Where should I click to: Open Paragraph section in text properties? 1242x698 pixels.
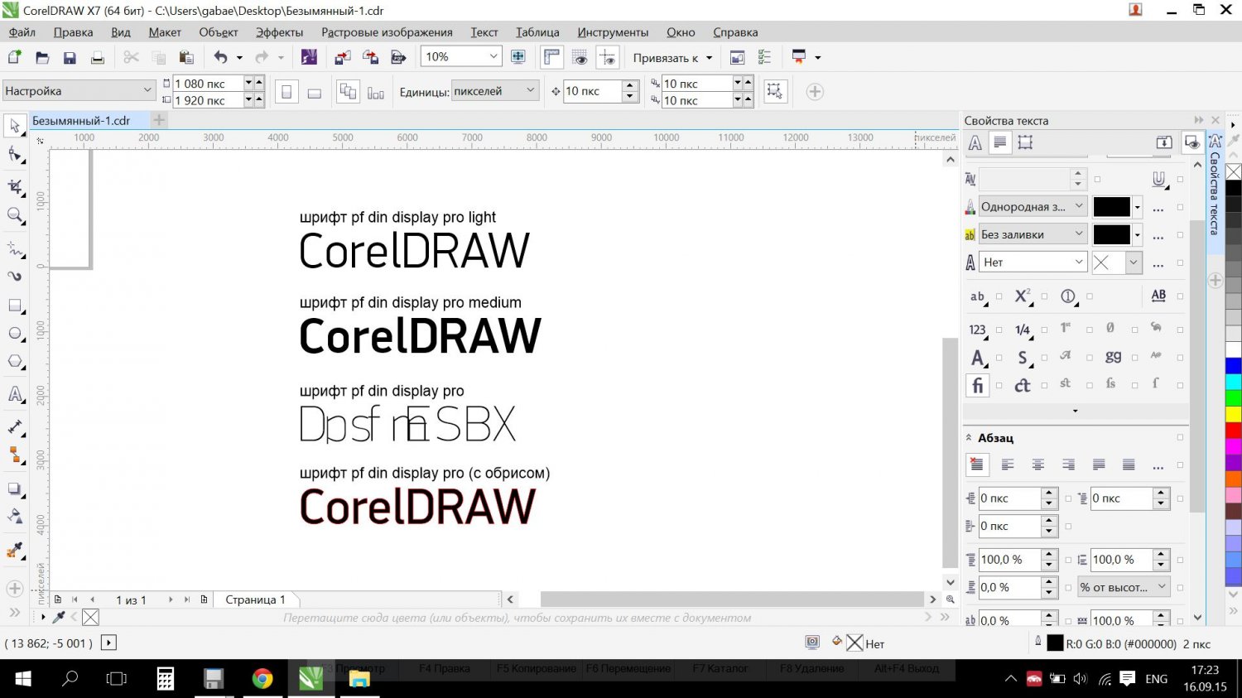1000,142
